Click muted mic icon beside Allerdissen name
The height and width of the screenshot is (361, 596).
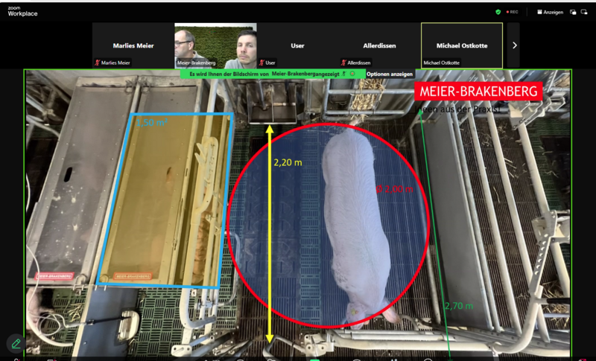pos(343,63)
